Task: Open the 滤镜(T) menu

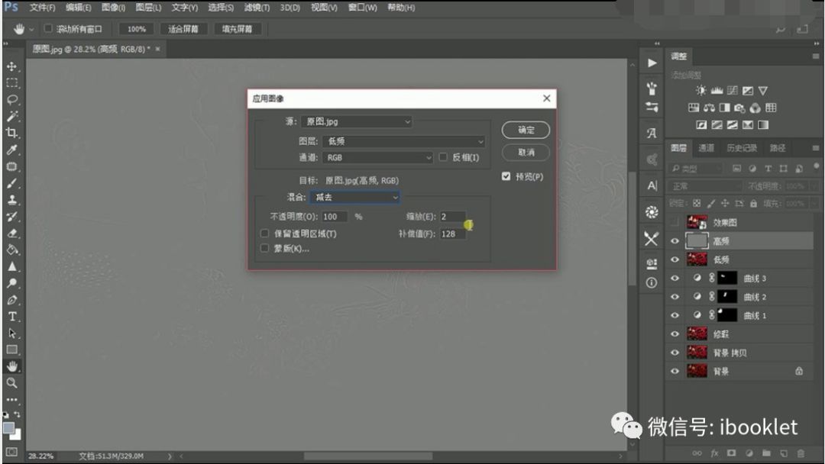Action: [257, 8]
